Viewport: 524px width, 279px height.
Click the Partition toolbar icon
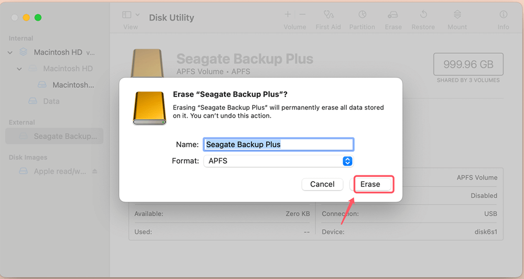pos(362,15)
